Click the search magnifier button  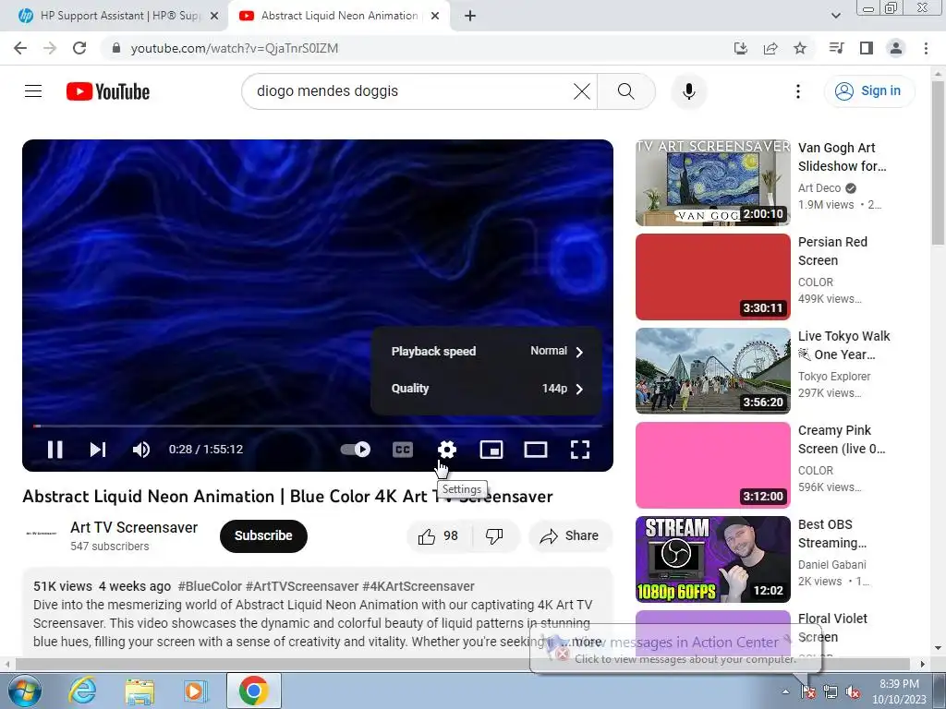pyautogui.click(x=626, y=91)
